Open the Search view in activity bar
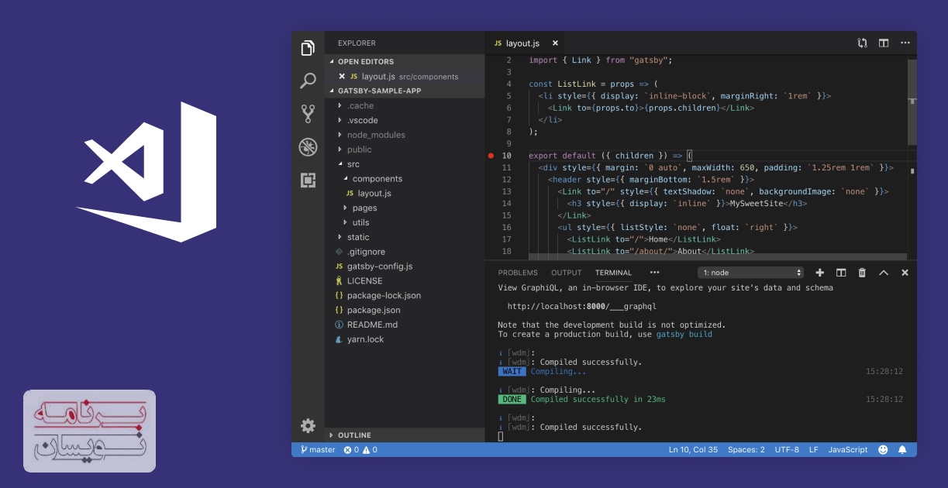 308,81
